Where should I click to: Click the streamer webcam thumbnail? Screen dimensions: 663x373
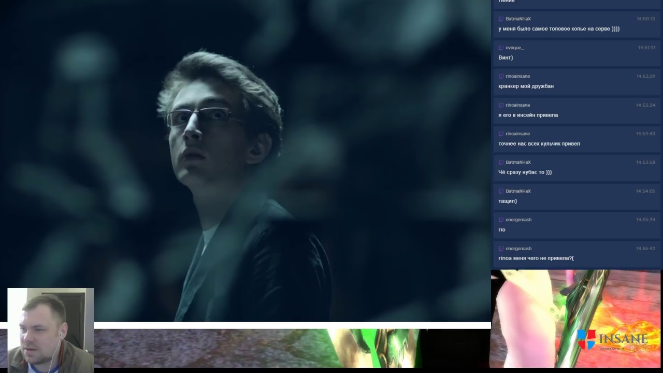[51, 330]
